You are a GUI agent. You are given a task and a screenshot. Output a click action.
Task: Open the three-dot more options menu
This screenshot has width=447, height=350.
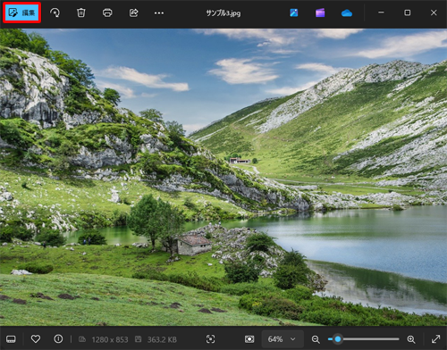click(159, 13)
